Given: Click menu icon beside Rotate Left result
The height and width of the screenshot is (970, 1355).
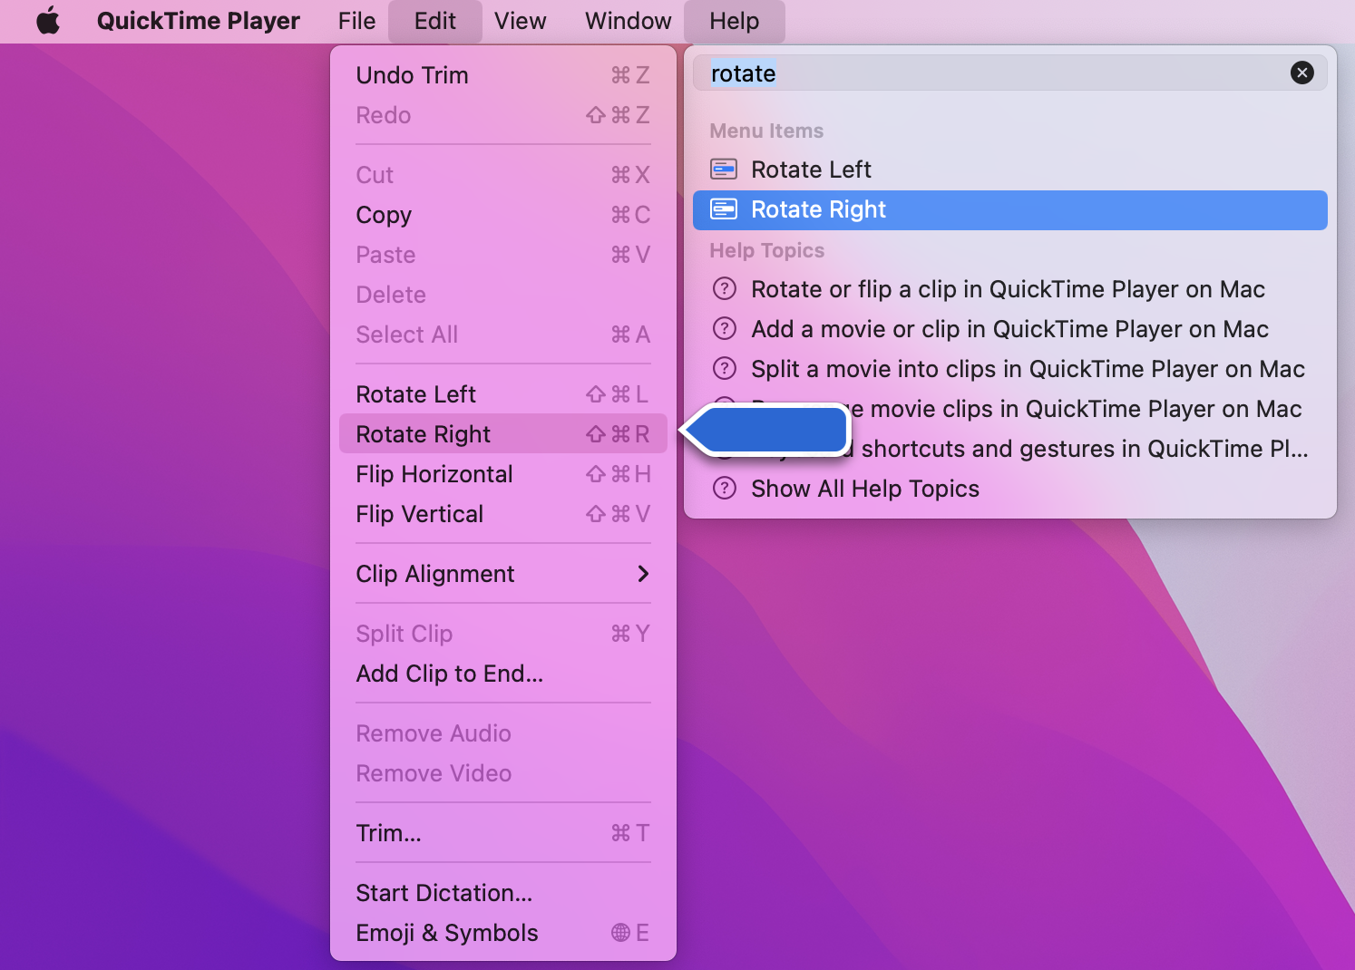Looking at the screenshot, I should tap(724, 170).
